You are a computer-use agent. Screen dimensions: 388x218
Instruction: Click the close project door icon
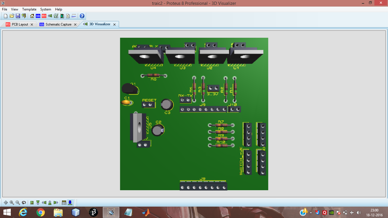(x=24, y=16)
